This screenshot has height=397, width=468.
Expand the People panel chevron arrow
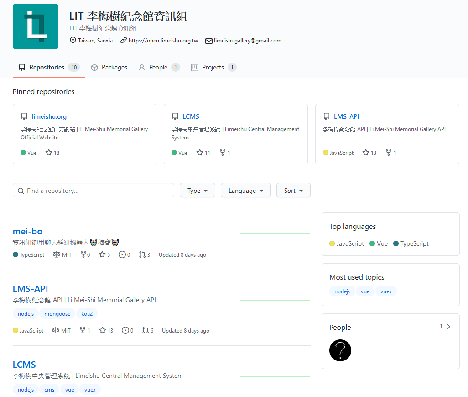449,327
